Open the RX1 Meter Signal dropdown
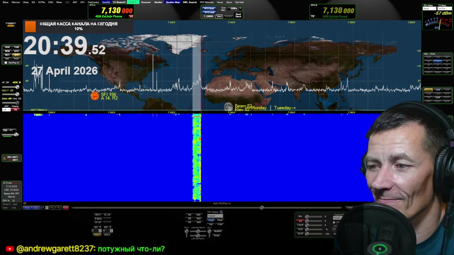This screenshot has height=255, width=454. pyautogui.click(x=429, y=8)
